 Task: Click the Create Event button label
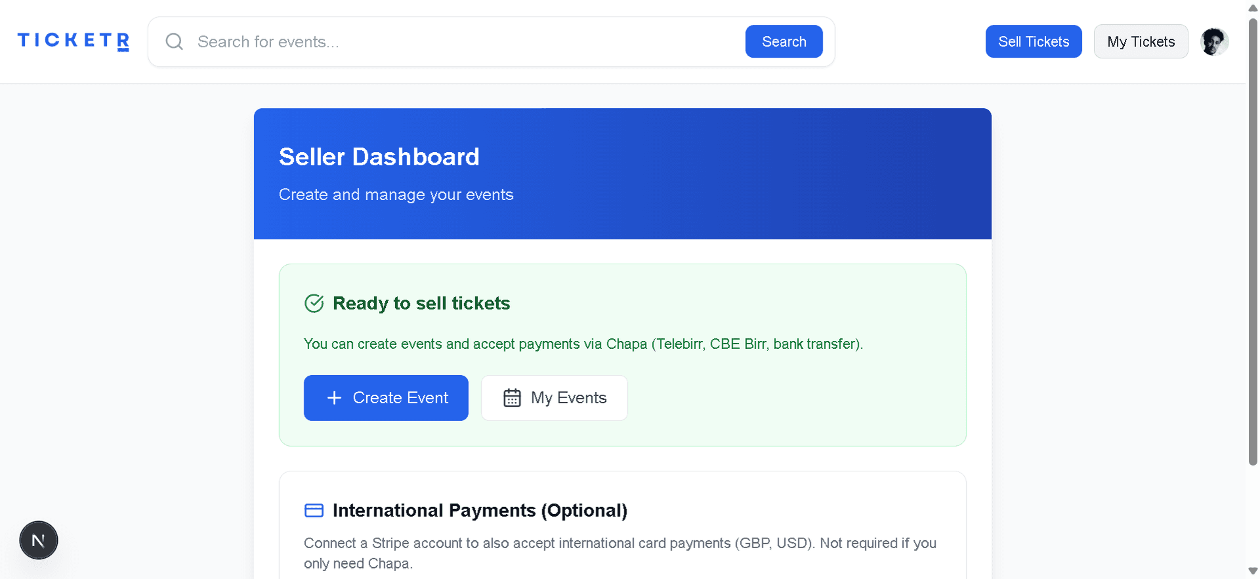click(x=400, y=398)
